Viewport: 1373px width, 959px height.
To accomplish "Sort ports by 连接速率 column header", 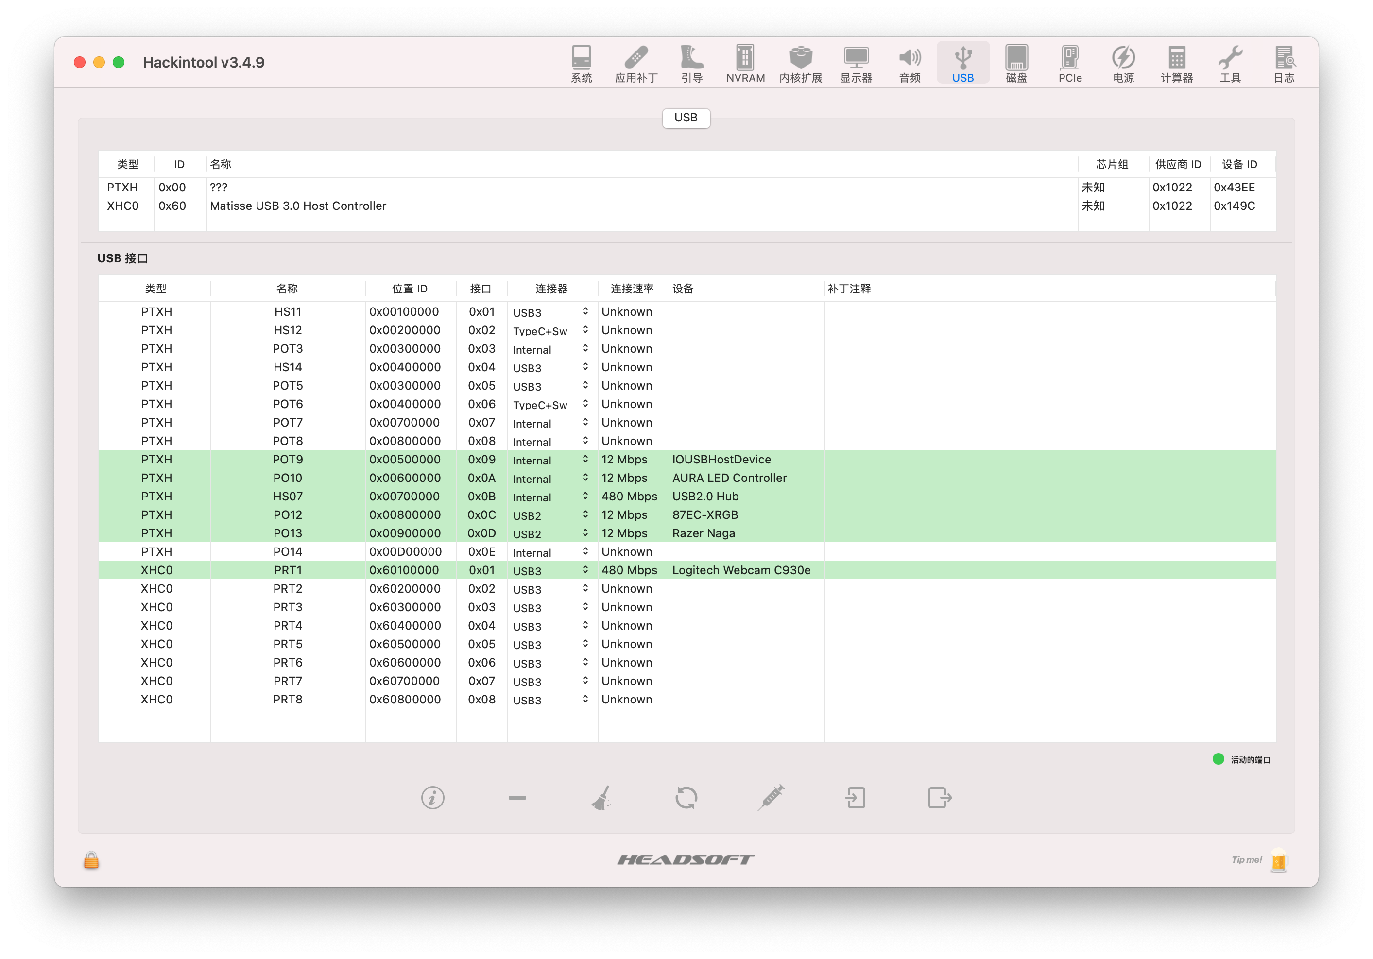I will pos(632,289).
